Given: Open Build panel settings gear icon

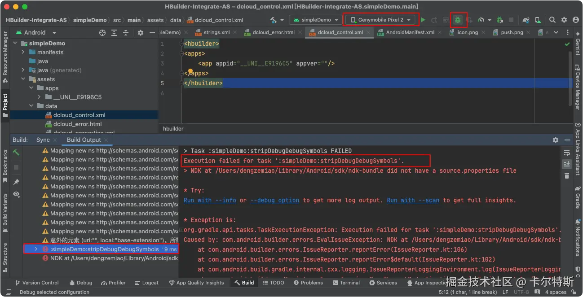Looking at the screenshot, I should [x=555, y=140].
